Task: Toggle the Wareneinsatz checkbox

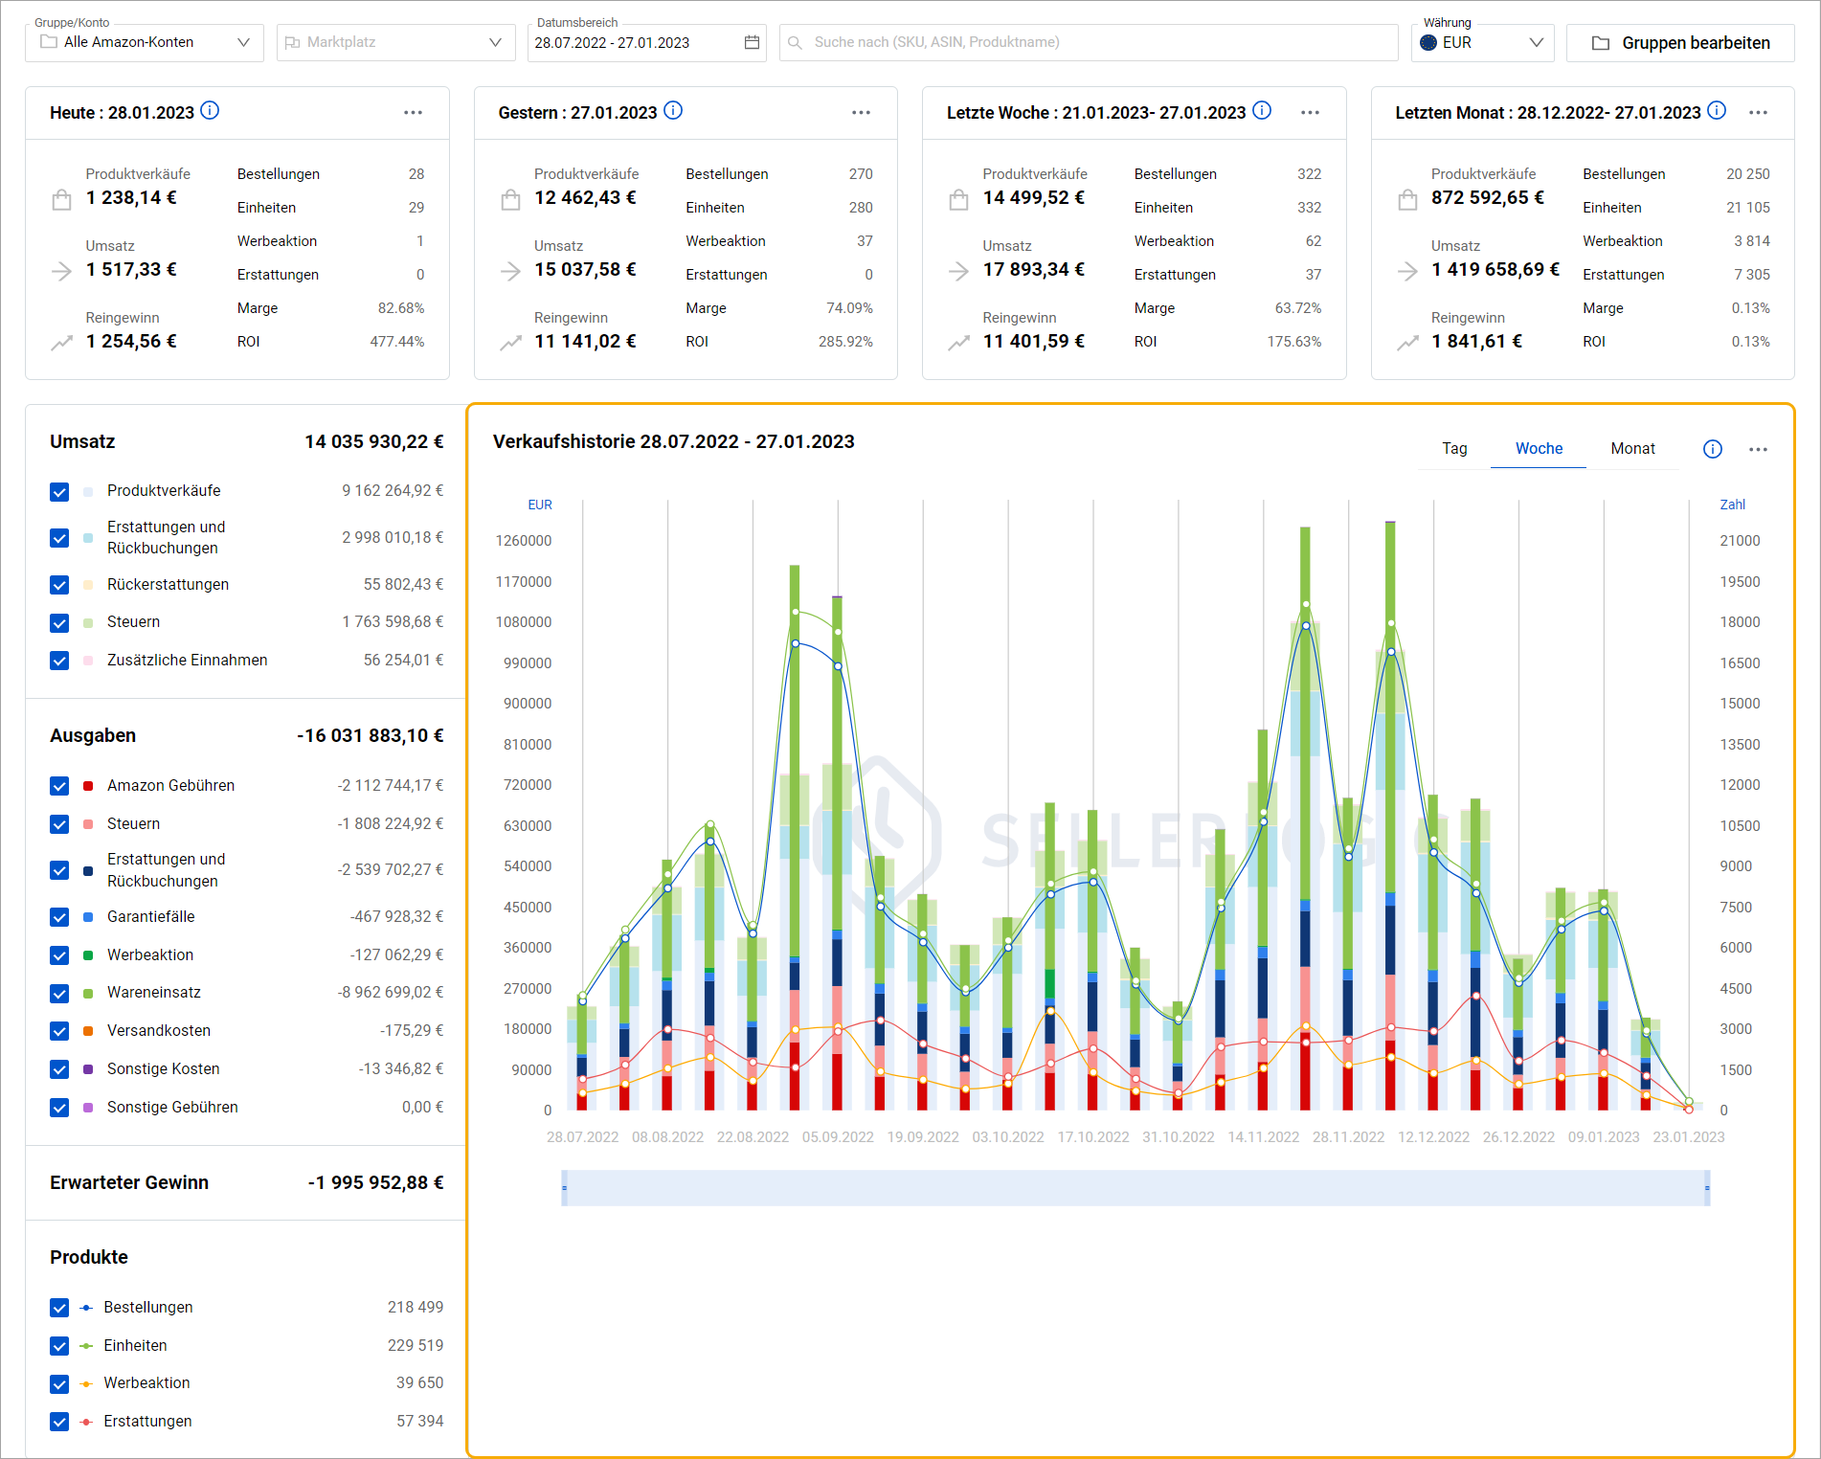Action: [x=59, y=994]
